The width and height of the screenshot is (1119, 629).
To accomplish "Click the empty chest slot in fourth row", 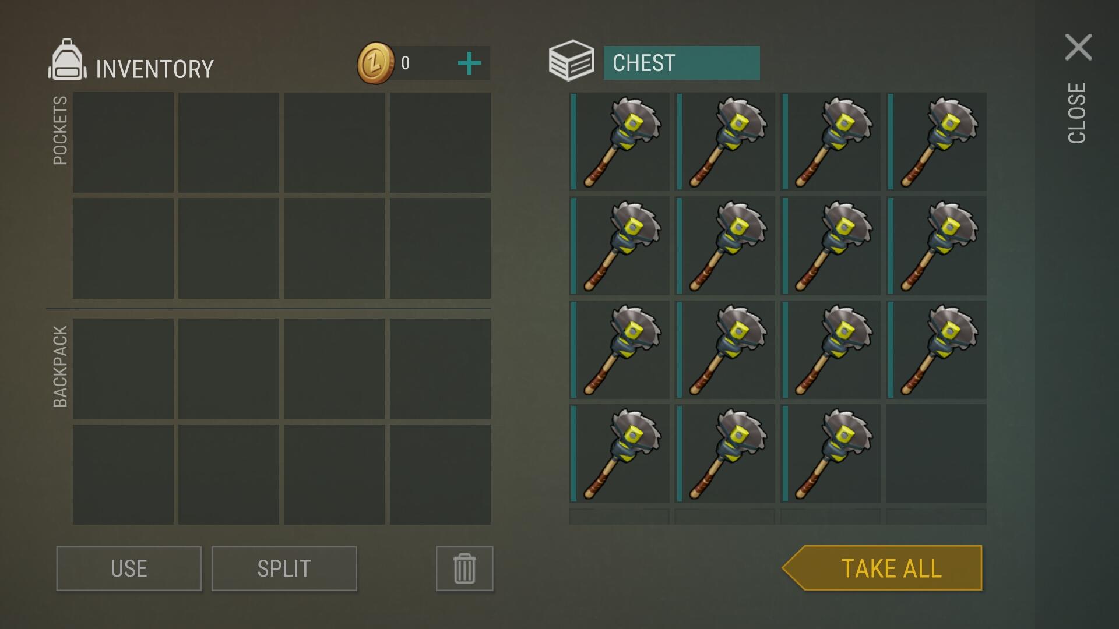I will (x=937, y=454).
